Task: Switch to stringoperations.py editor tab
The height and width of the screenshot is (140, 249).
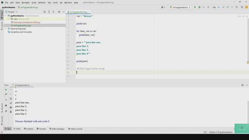Action: (x=79, y=12)
